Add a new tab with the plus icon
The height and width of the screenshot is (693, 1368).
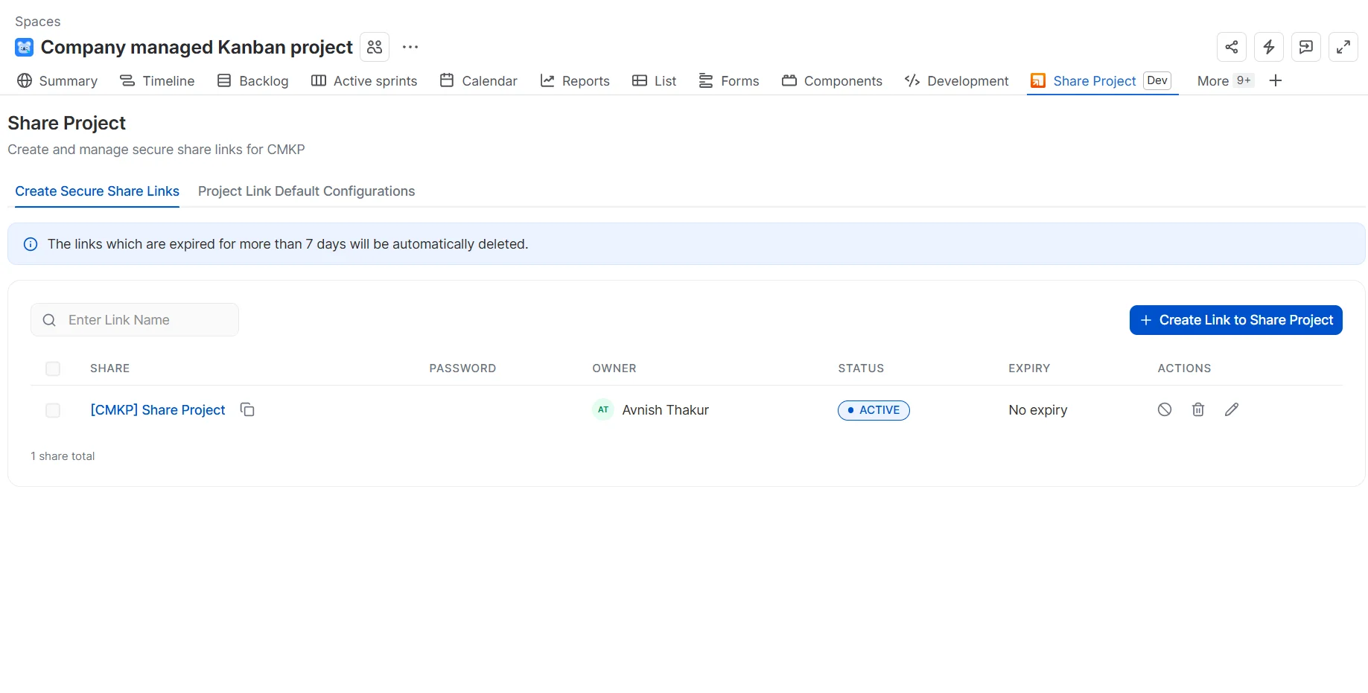[x=1276, y=80]
